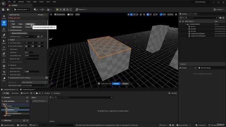This screenshot has width=226, height=127.
Task: Open the Window menu
Action: (x=21, y=2)
